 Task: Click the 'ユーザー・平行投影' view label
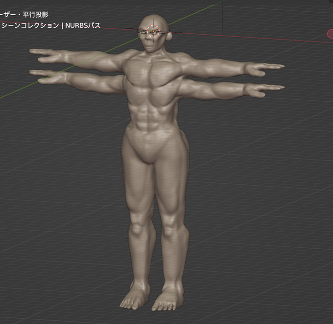coord(24,15)
